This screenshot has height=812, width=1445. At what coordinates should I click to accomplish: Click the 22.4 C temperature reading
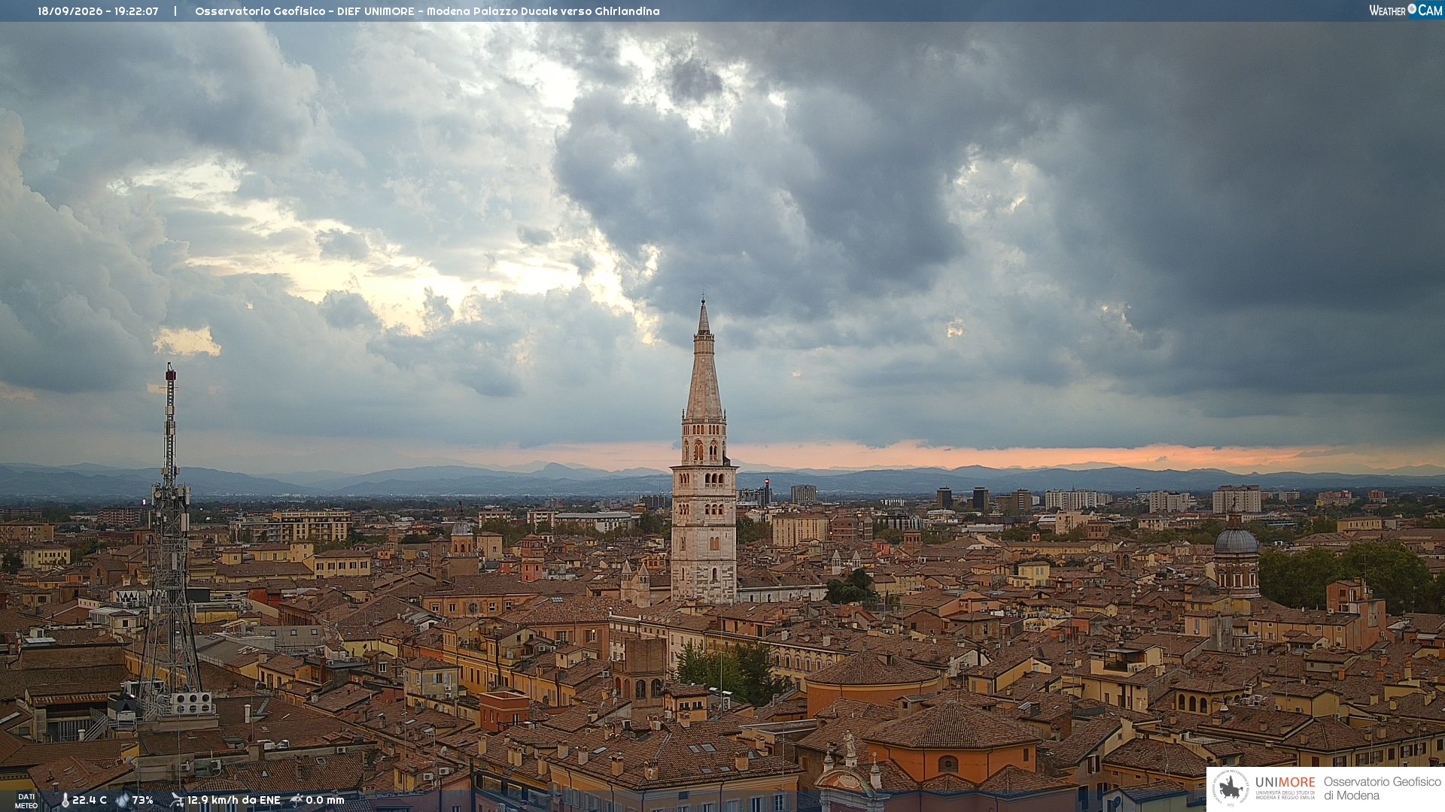point(90,800)
